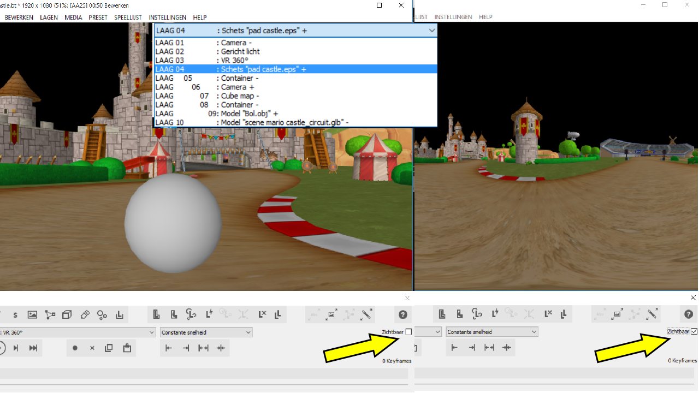Jump to last keyframe with double-arrow button
The image size is (699, 393).
[x=33, y=348]
